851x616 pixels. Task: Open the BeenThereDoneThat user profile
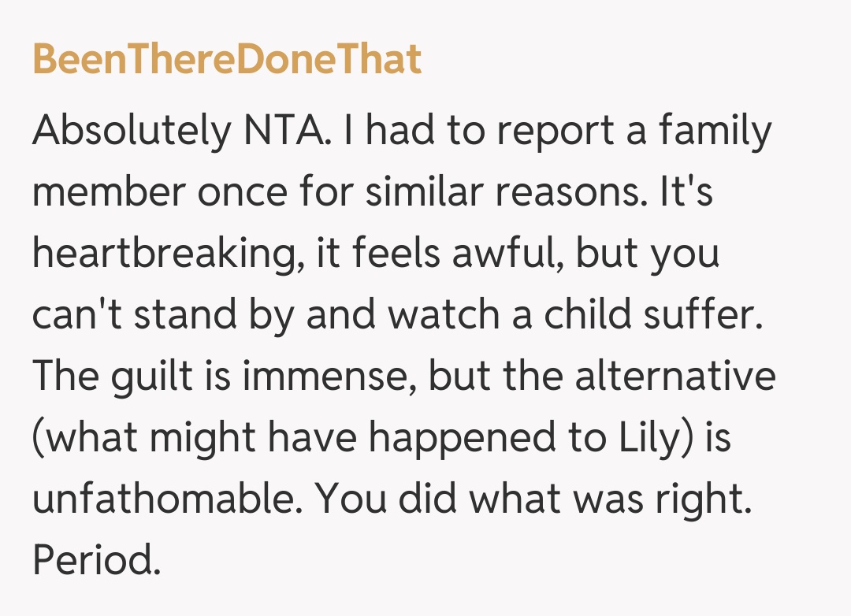click(227, 61)
